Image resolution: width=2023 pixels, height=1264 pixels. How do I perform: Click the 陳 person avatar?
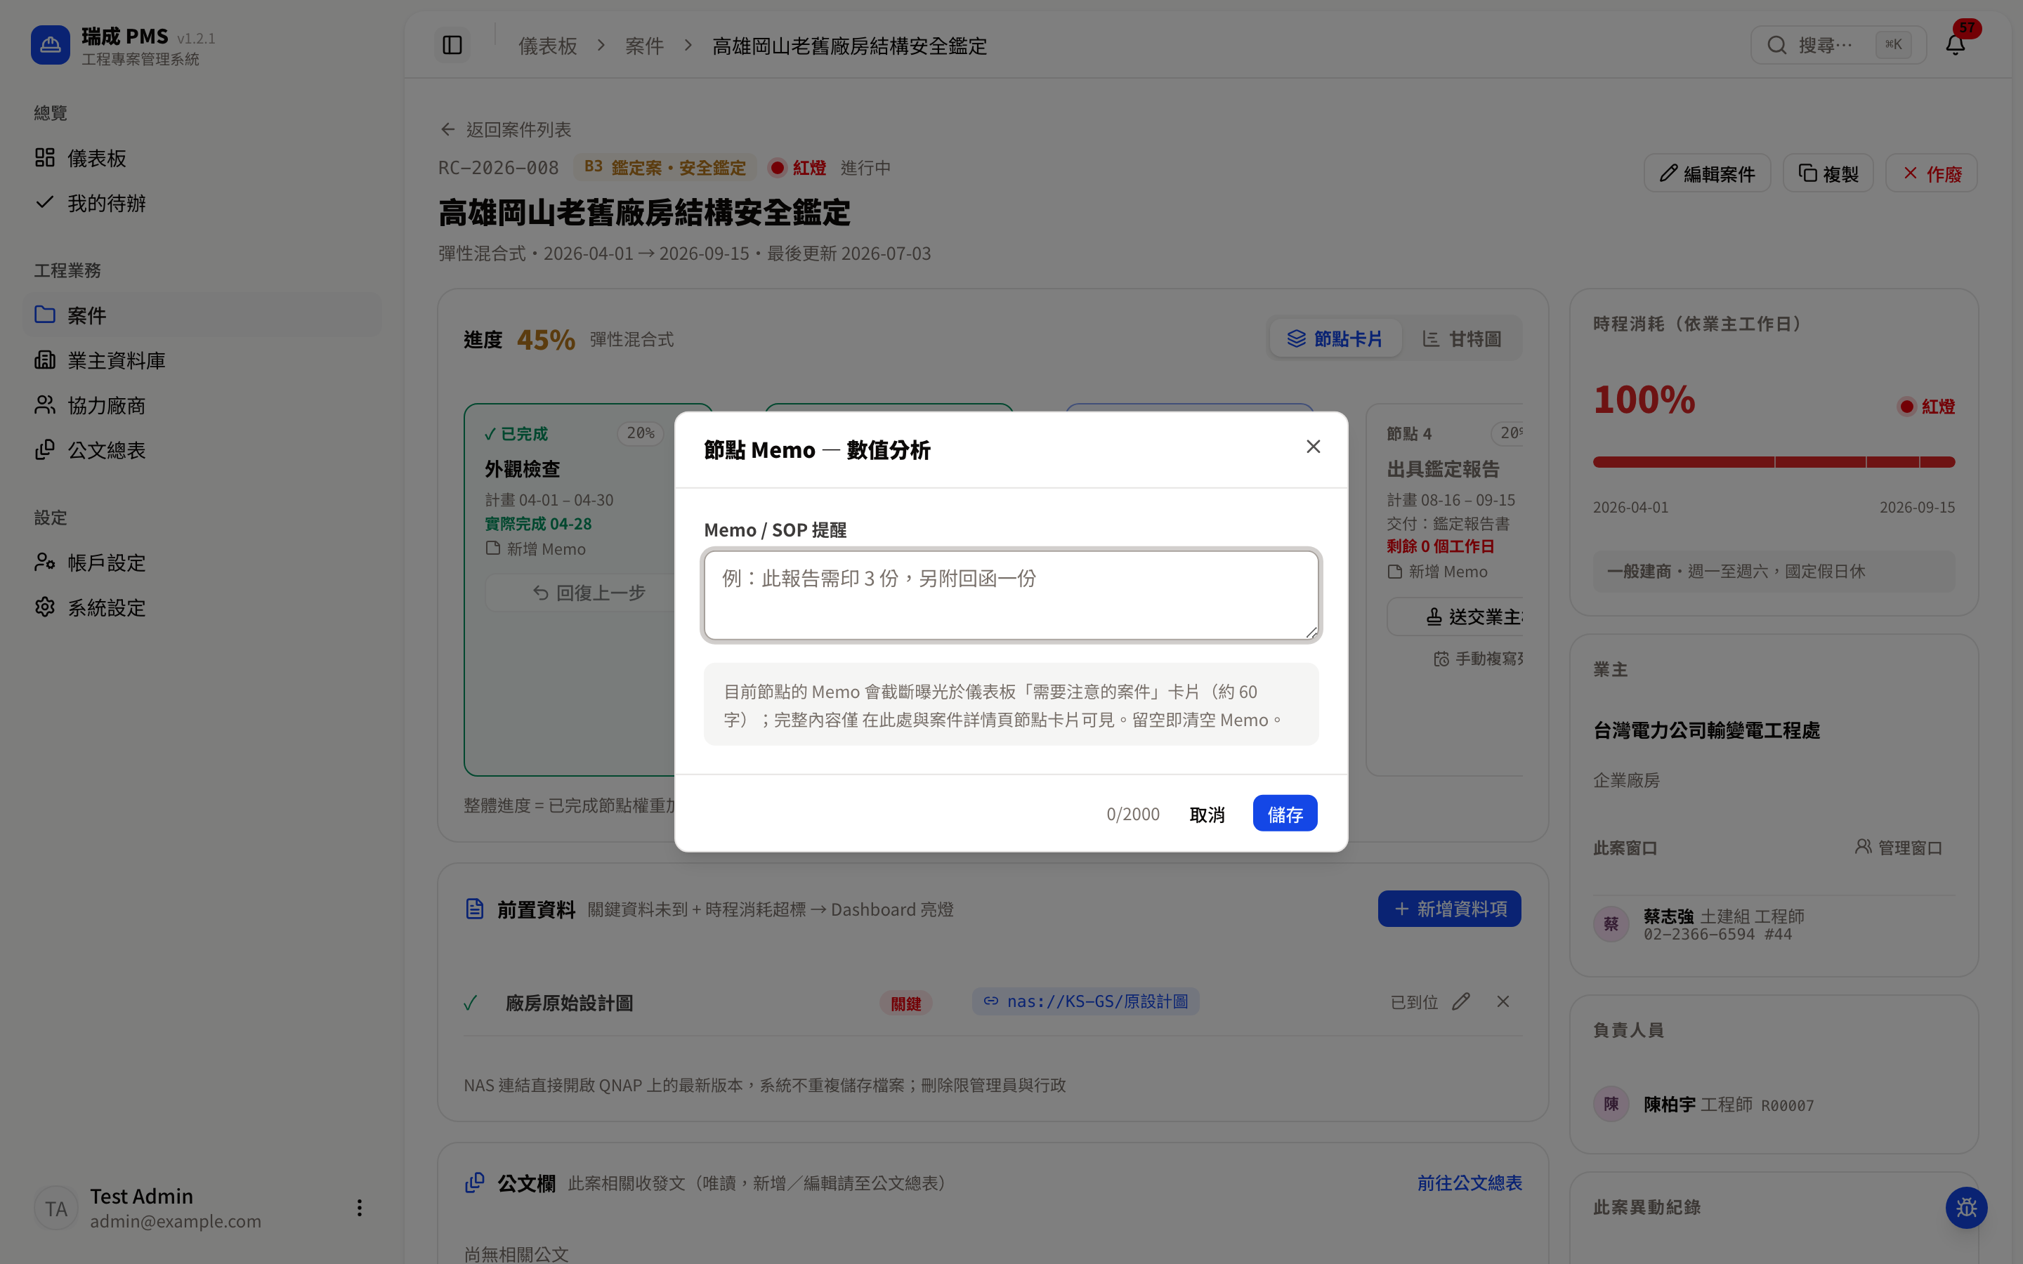coord(1611,1105)
